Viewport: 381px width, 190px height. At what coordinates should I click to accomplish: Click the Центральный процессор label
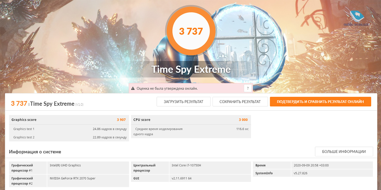tap(144, 168)
